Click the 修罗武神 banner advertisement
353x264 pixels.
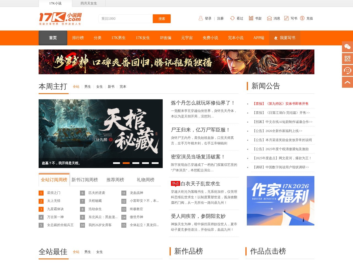(x=176, y=62)
